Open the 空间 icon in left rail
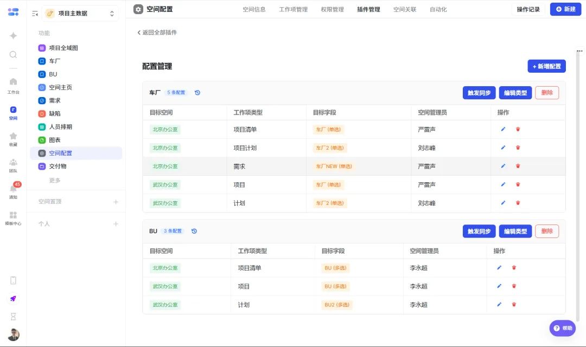The width and height of the screenshot is (586, 347). coord(13,113)
